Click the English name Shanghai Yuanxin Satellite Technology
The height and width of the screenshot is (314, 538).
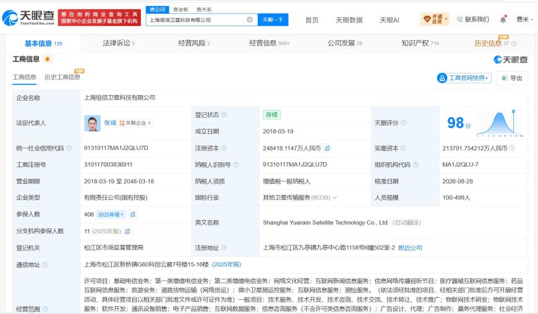click(x=326, y=223)
